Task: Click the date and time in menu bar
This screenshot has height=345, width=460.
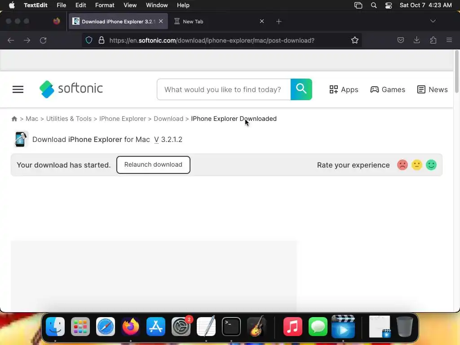Action: click(426, 5)
